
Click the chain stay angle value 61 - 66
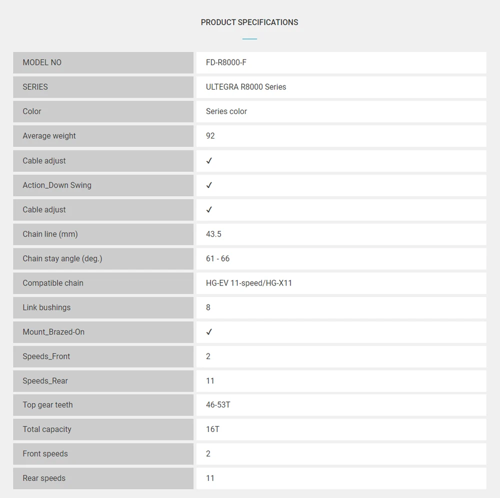click(x=217, y=258)
